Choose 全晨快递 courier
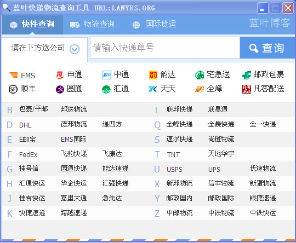The image size is (296, 243). click(x=221, y=124)
